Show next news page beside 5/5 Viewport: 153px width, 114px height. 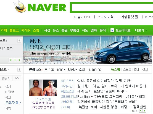[x=144, y=111]
